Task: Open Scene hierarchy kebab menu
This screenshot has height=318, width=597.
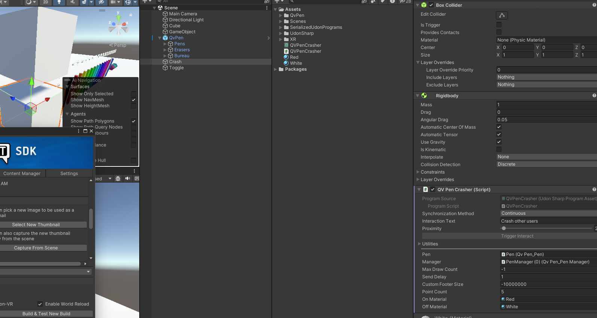Action: pyautogui.click(x=267, y=8)
